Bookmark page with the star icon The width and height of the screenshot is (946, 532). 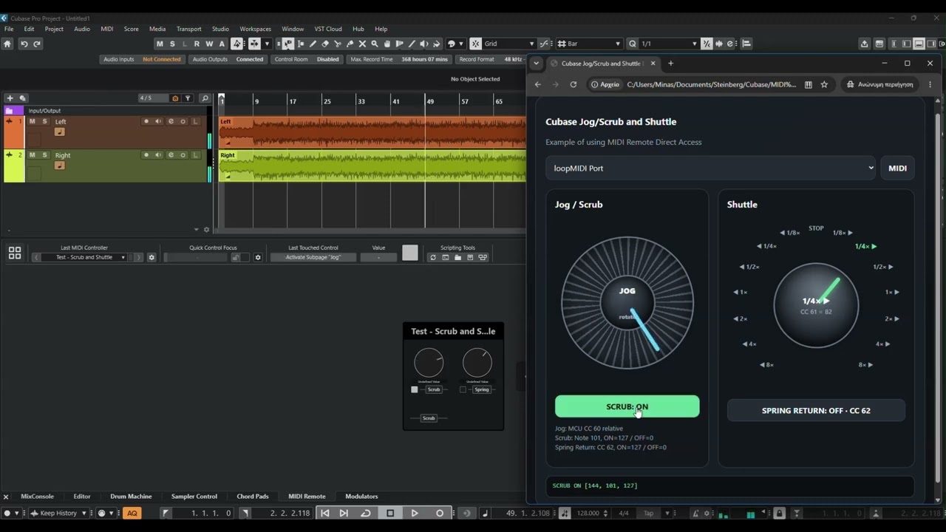coord(824,84)
